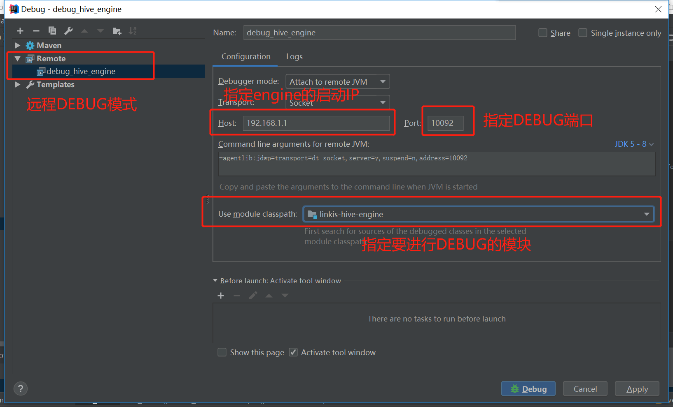Add a new run configuration
Screen dimensions: 673x407
tap(20, 31)
